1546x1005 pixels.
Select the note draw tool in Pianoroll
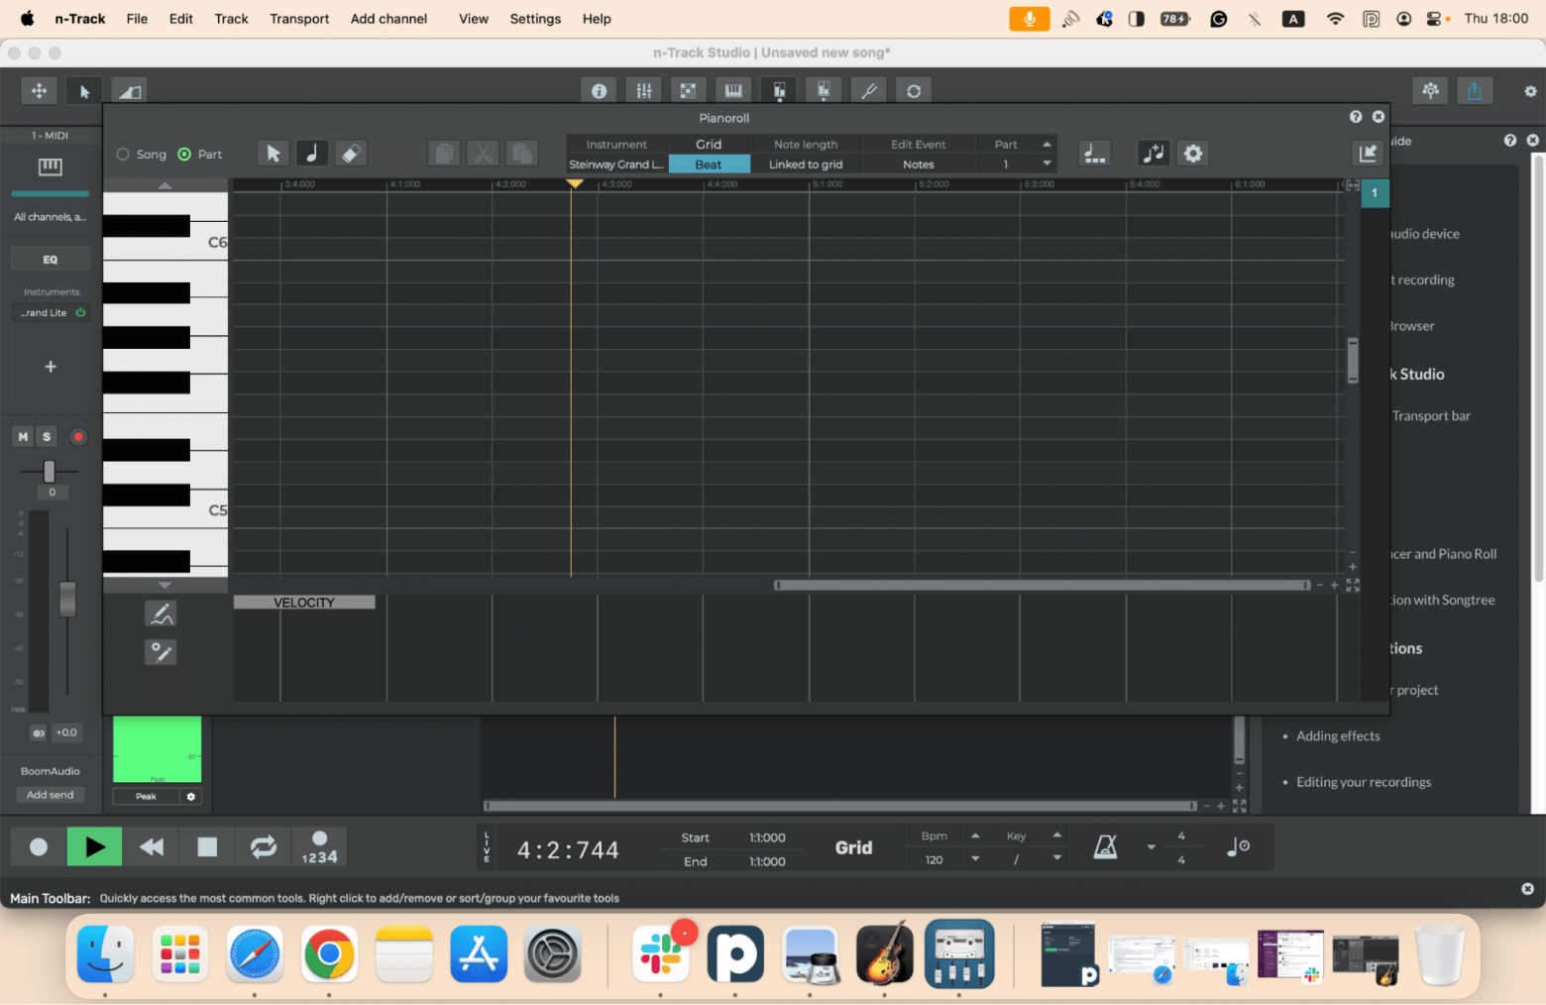tap(311, 154)
